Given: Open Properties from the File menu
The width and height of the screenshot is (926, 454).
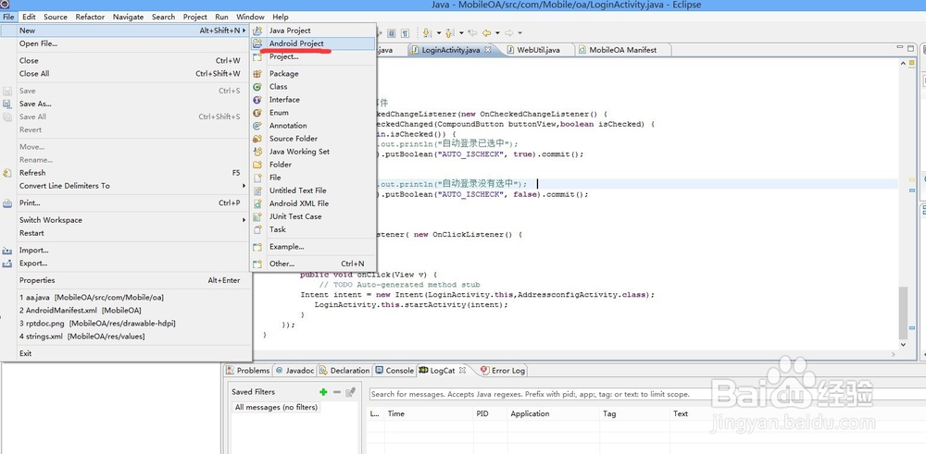Looking at the screenshot, I should coord(126,280).
